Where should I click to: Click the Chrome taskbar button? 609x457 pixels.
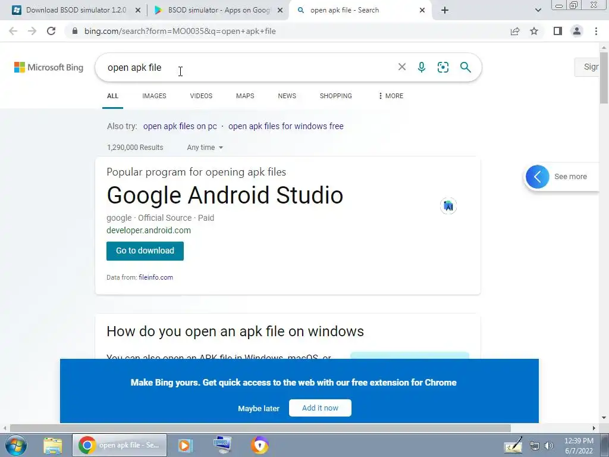point(119,445)
